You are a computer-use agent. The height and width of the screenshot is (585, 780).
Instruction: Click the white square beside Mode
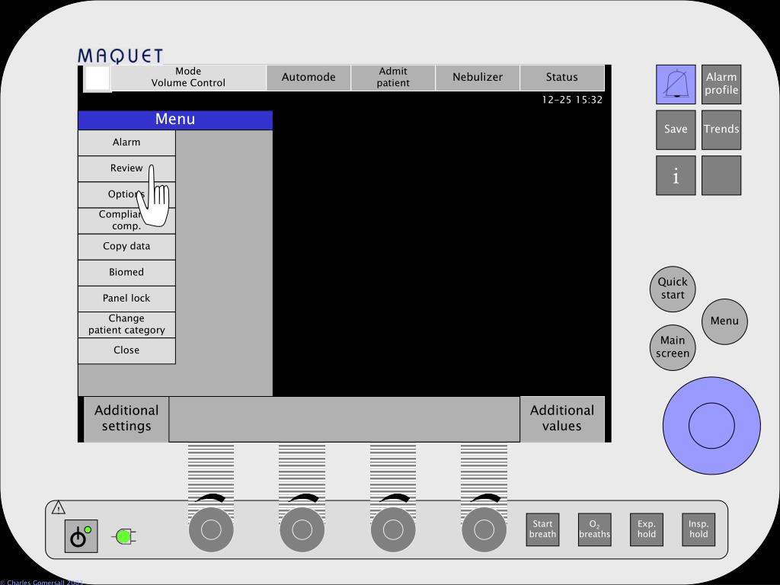(x=97, y=78)
